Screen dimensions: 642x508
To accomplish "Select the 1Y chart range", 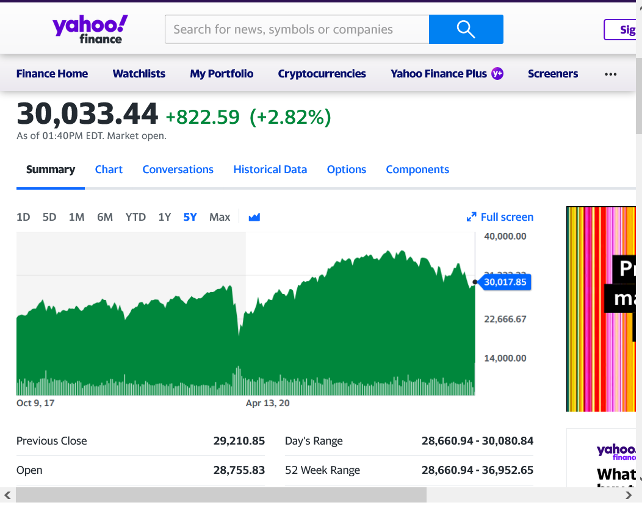I will (165, 217).
